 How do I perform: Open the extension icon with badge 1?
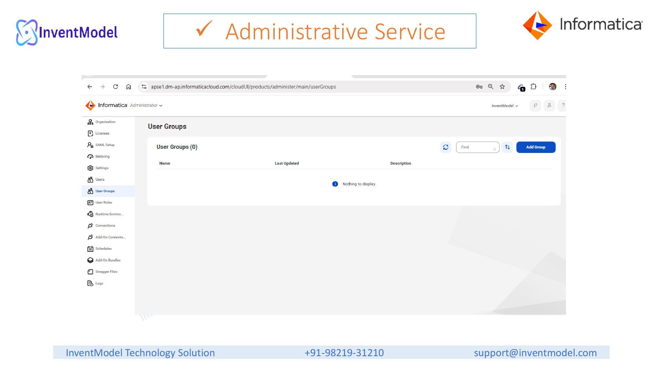pyautogui.click(x=521, y=87)
